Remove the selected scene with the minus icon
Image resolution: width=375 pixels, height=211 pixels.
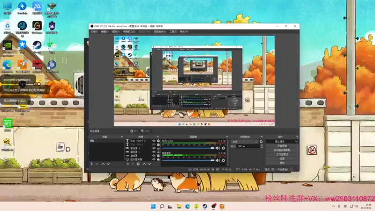coord(97,164)
